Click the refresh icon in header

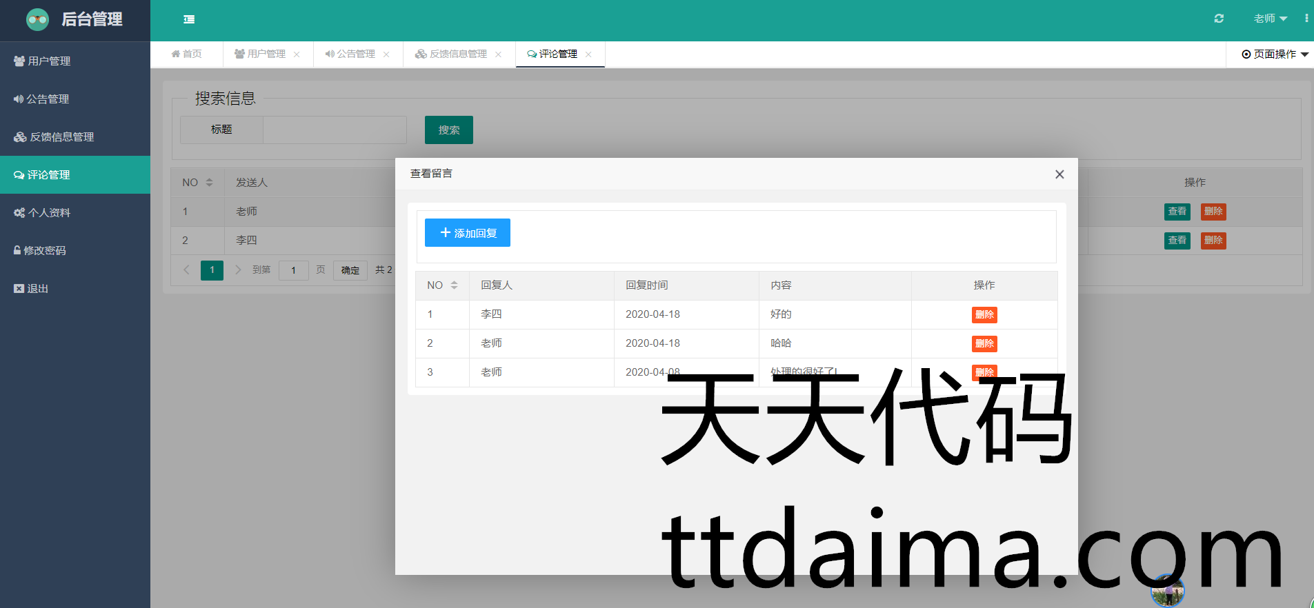[1219, 19]
